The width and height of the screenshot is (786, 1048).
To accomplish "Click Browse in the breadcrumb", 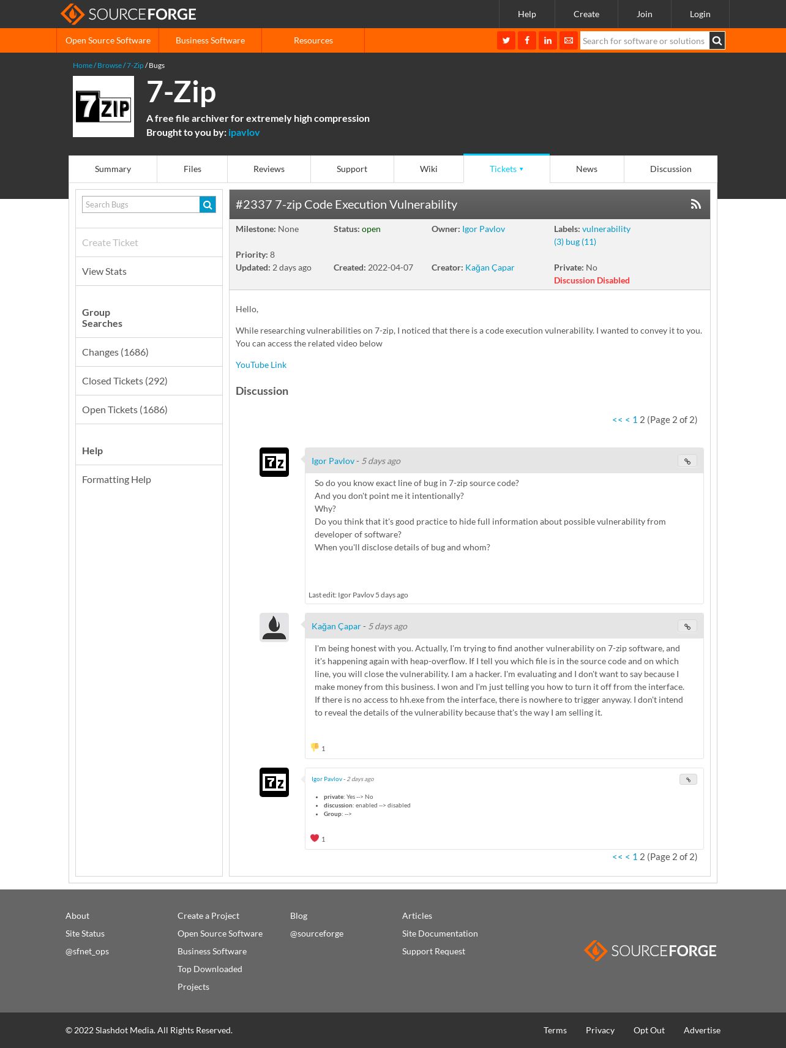I will (110, 65).
